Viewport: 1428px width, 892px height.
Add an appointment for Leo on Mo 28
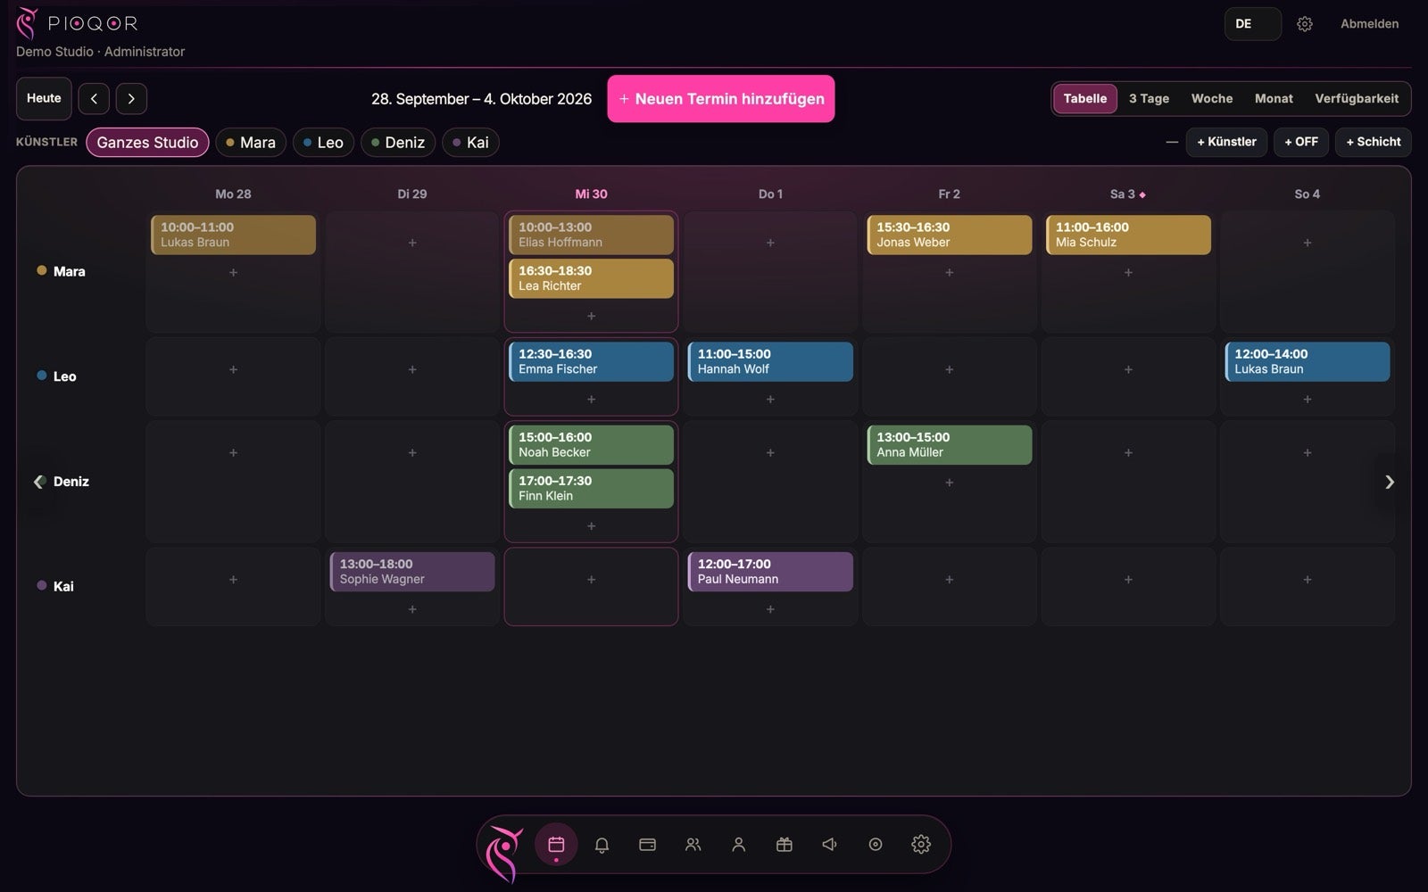(233, 369)
